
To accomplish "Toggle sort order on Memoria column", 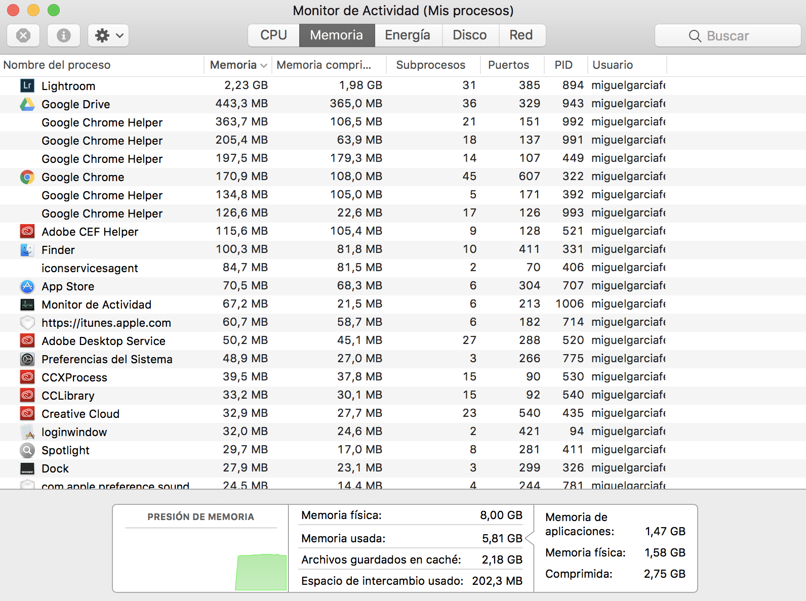I will pos(238,65).
